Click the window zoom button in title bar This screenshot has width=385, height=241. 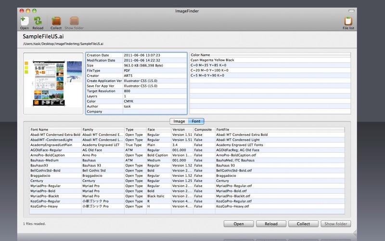pyautogui.click(x=35, y=10)
